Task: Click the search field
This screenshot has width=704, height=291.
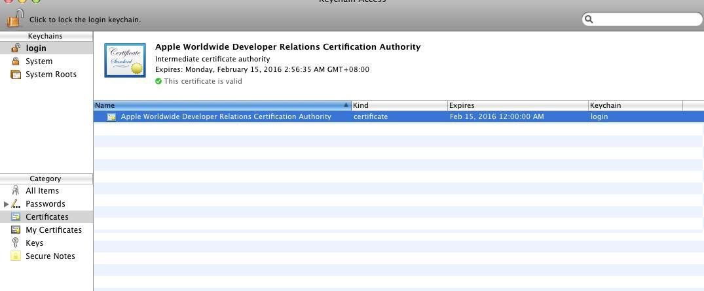Action: [x=642, y=19]
